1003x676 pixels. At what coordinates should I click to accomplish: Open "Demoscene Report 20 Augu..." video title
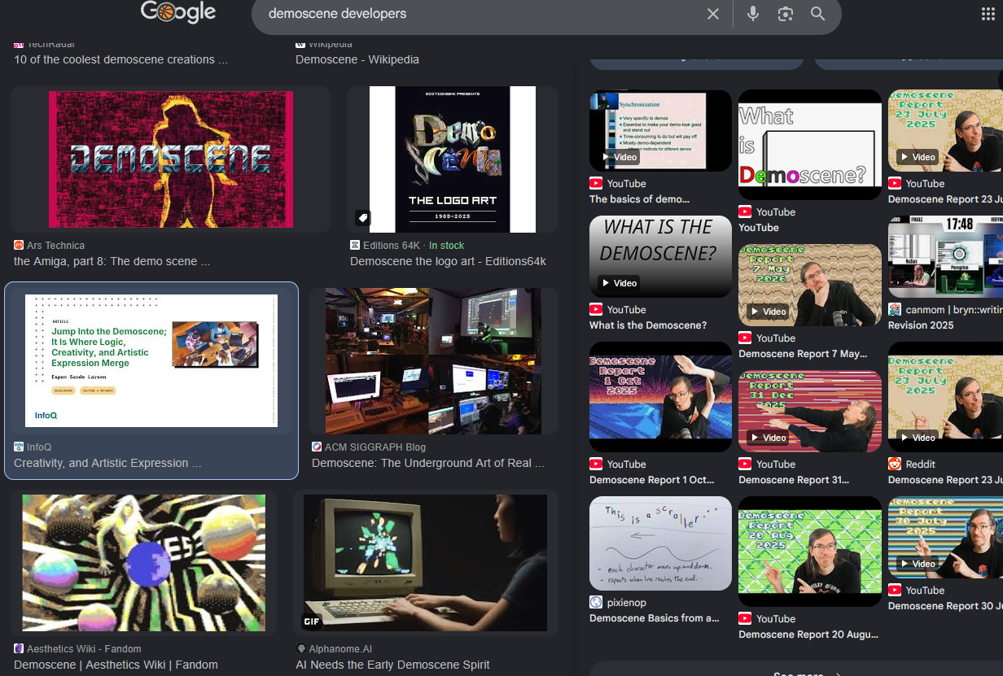pos(808,635)
